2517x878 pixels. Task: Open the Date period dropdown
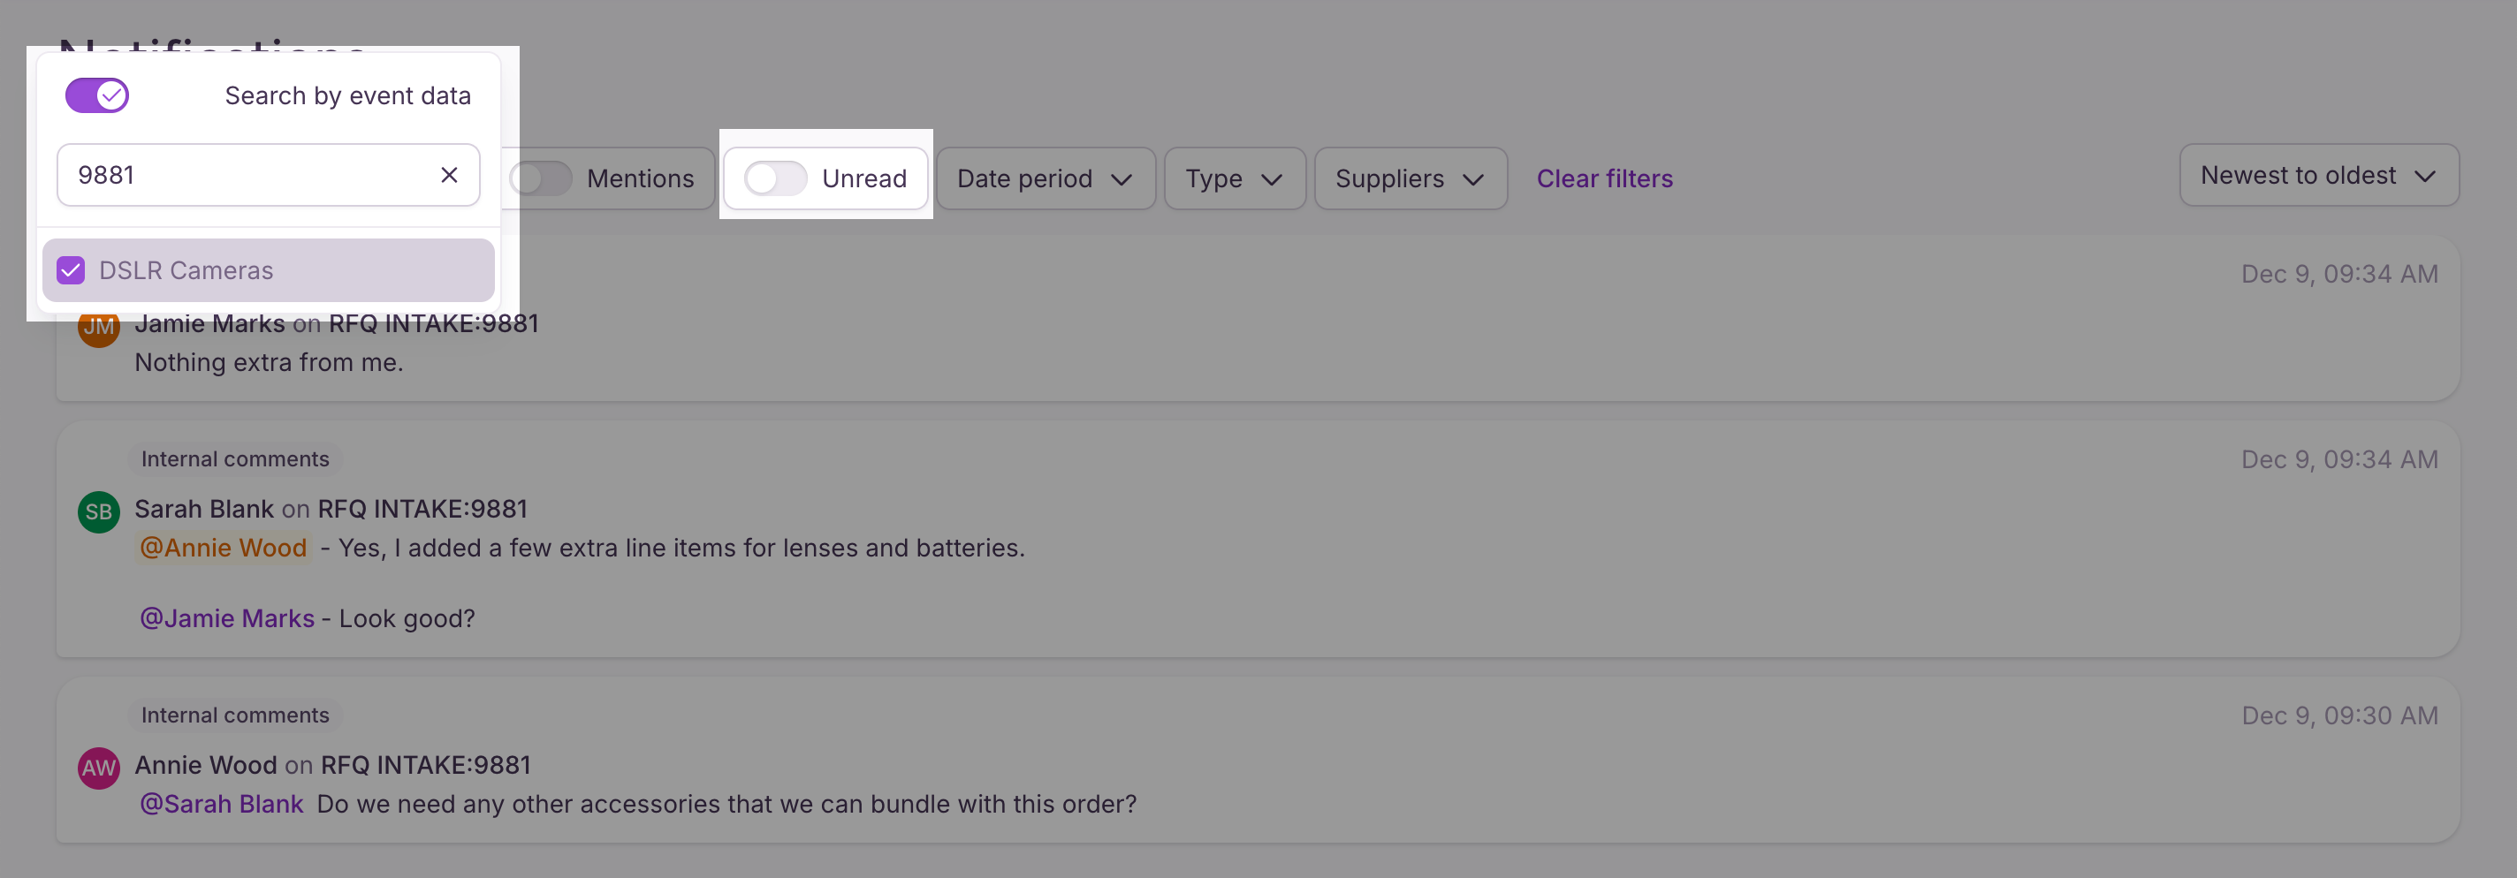point(1046,178)
